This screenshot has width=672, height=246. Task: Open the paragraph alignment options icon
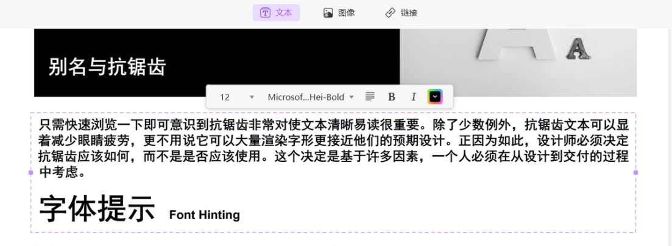[x=370, y=97]
